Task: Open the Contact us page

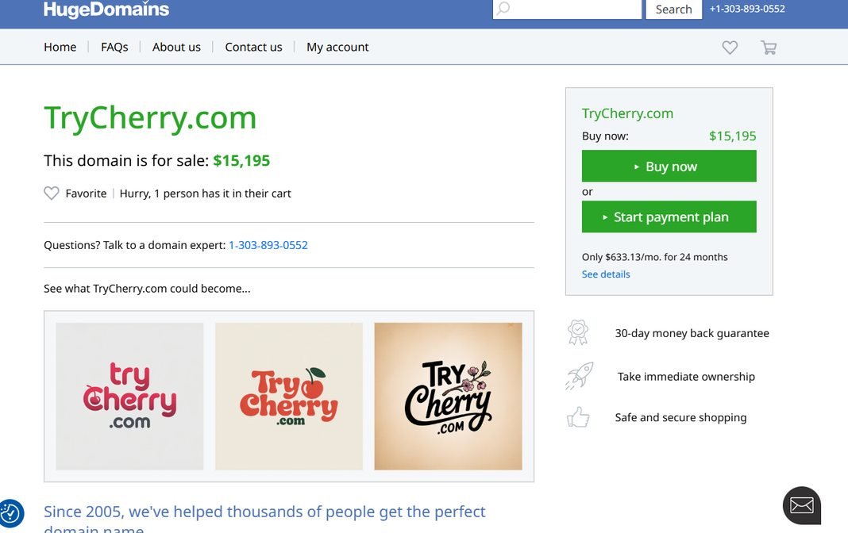Action: tap(253, 47)
